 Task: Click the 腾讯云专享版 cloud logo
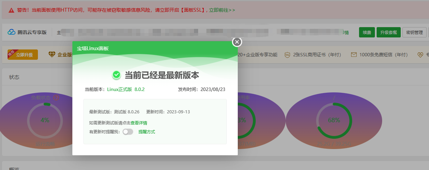[12, 32]
